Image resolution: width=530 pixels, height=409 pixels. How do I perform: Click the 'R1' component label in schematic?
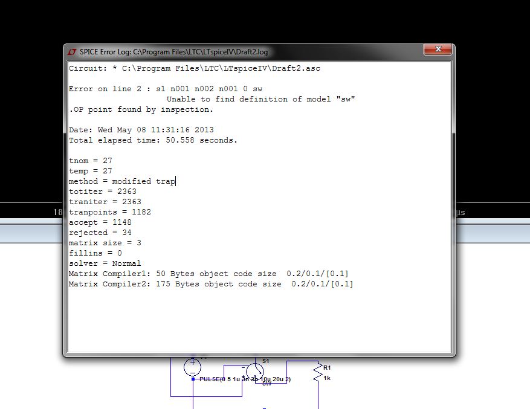(327, 368)
